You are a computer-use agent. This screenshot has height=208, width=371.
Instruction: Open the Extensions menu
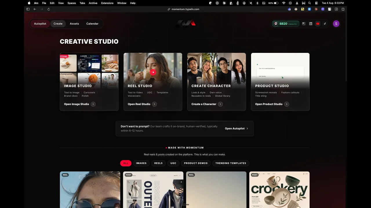tap(107, 3)
